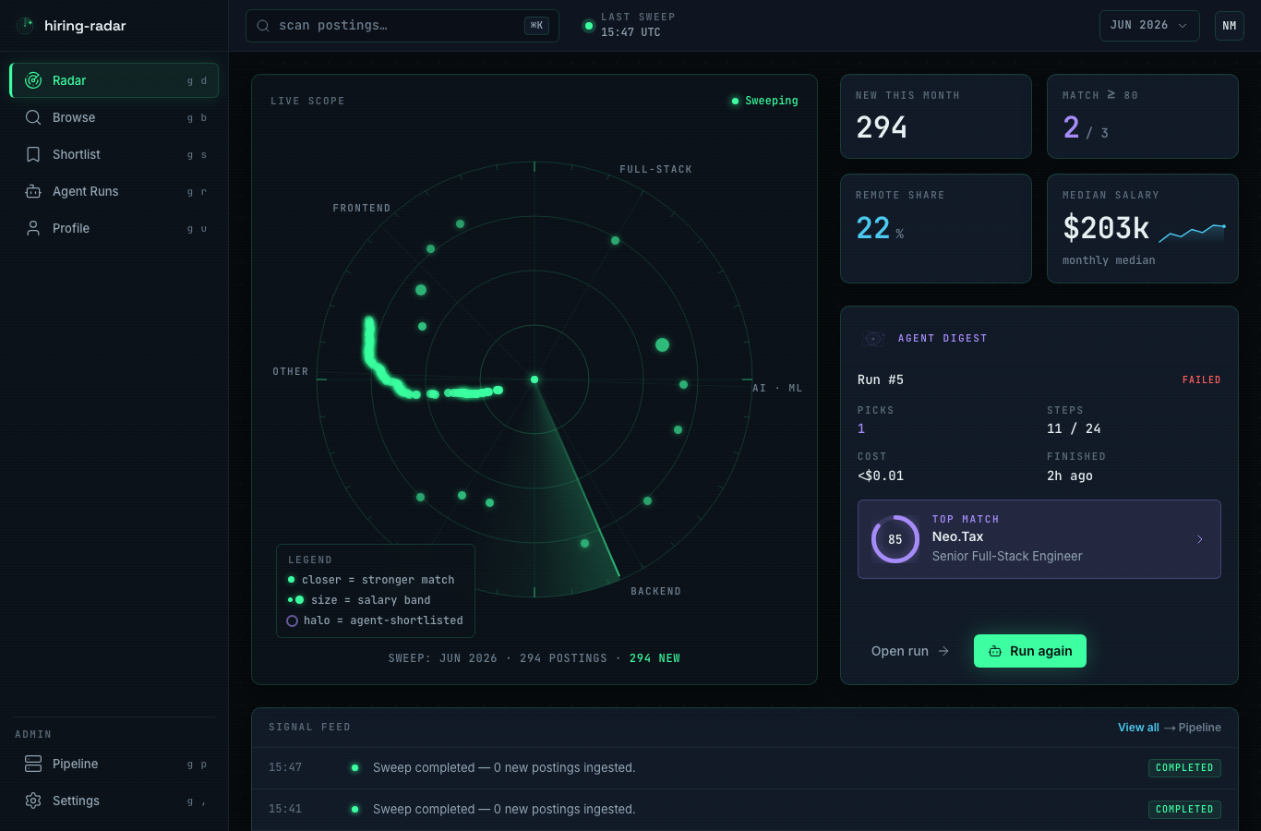Click the Settings gear icon
The width and height of the screenshot is (1261, 831).
pos(33,801)
